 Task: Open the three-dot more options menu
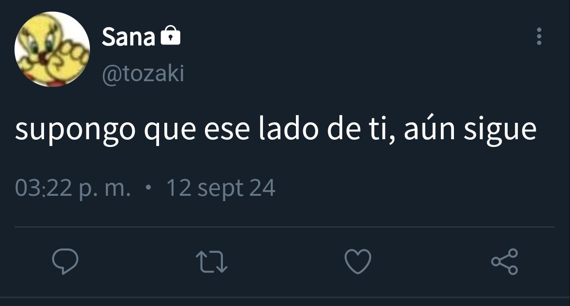[x=539, y=36]
